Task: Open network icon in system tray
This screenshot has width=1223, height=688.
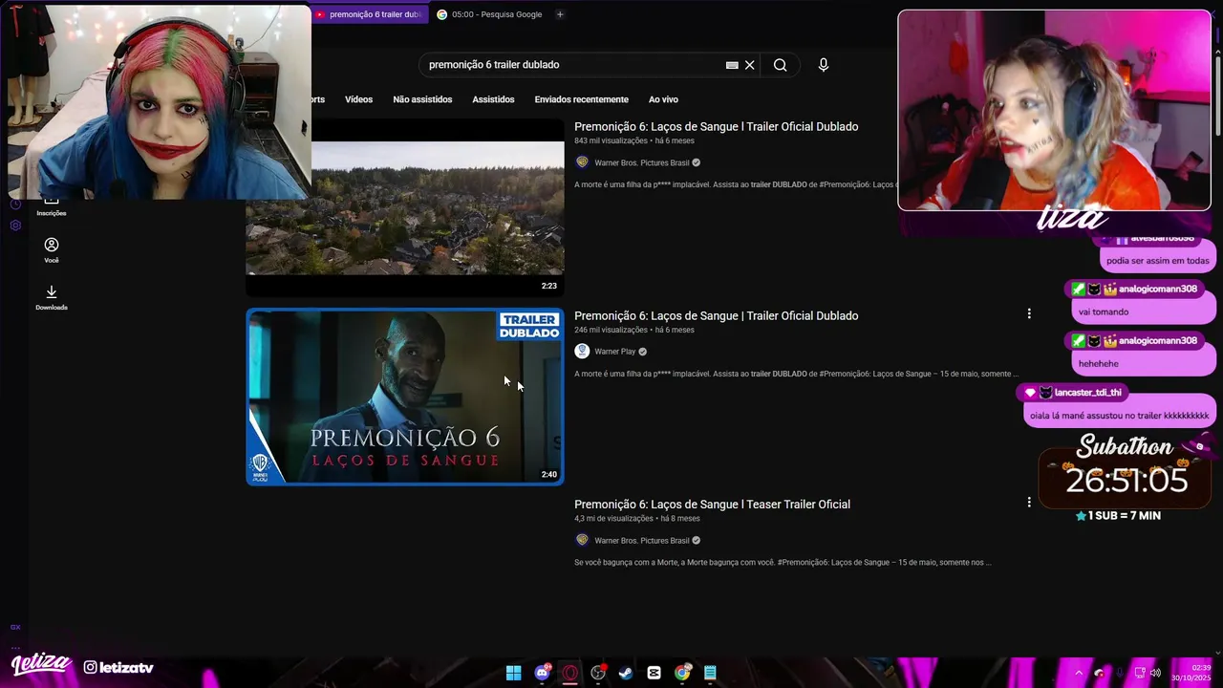Action: coord(1139,673)
